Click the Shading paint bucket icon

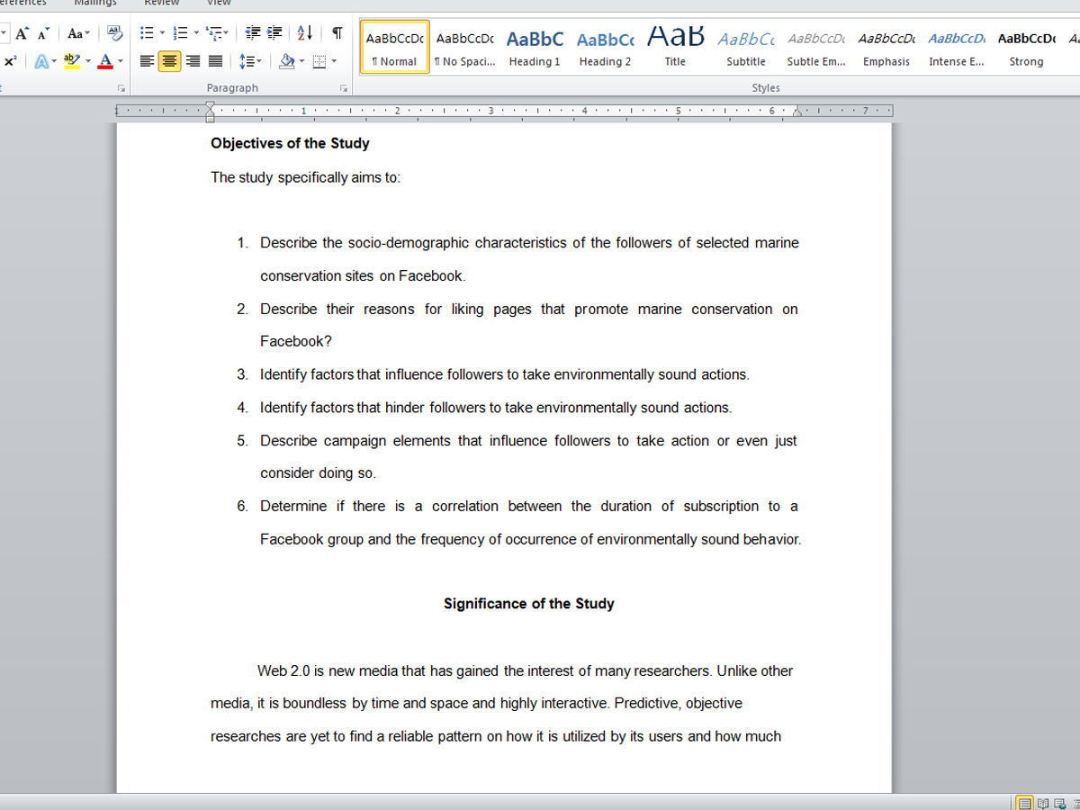tap(286, 61)
